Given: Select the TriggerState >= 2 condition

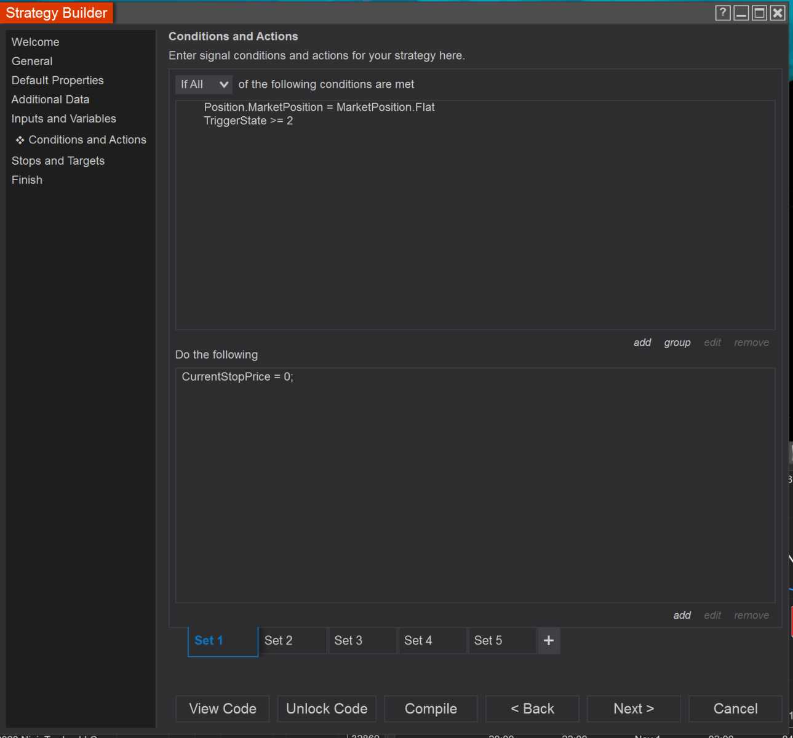Looking at the screenshot, I should (248, 121).
